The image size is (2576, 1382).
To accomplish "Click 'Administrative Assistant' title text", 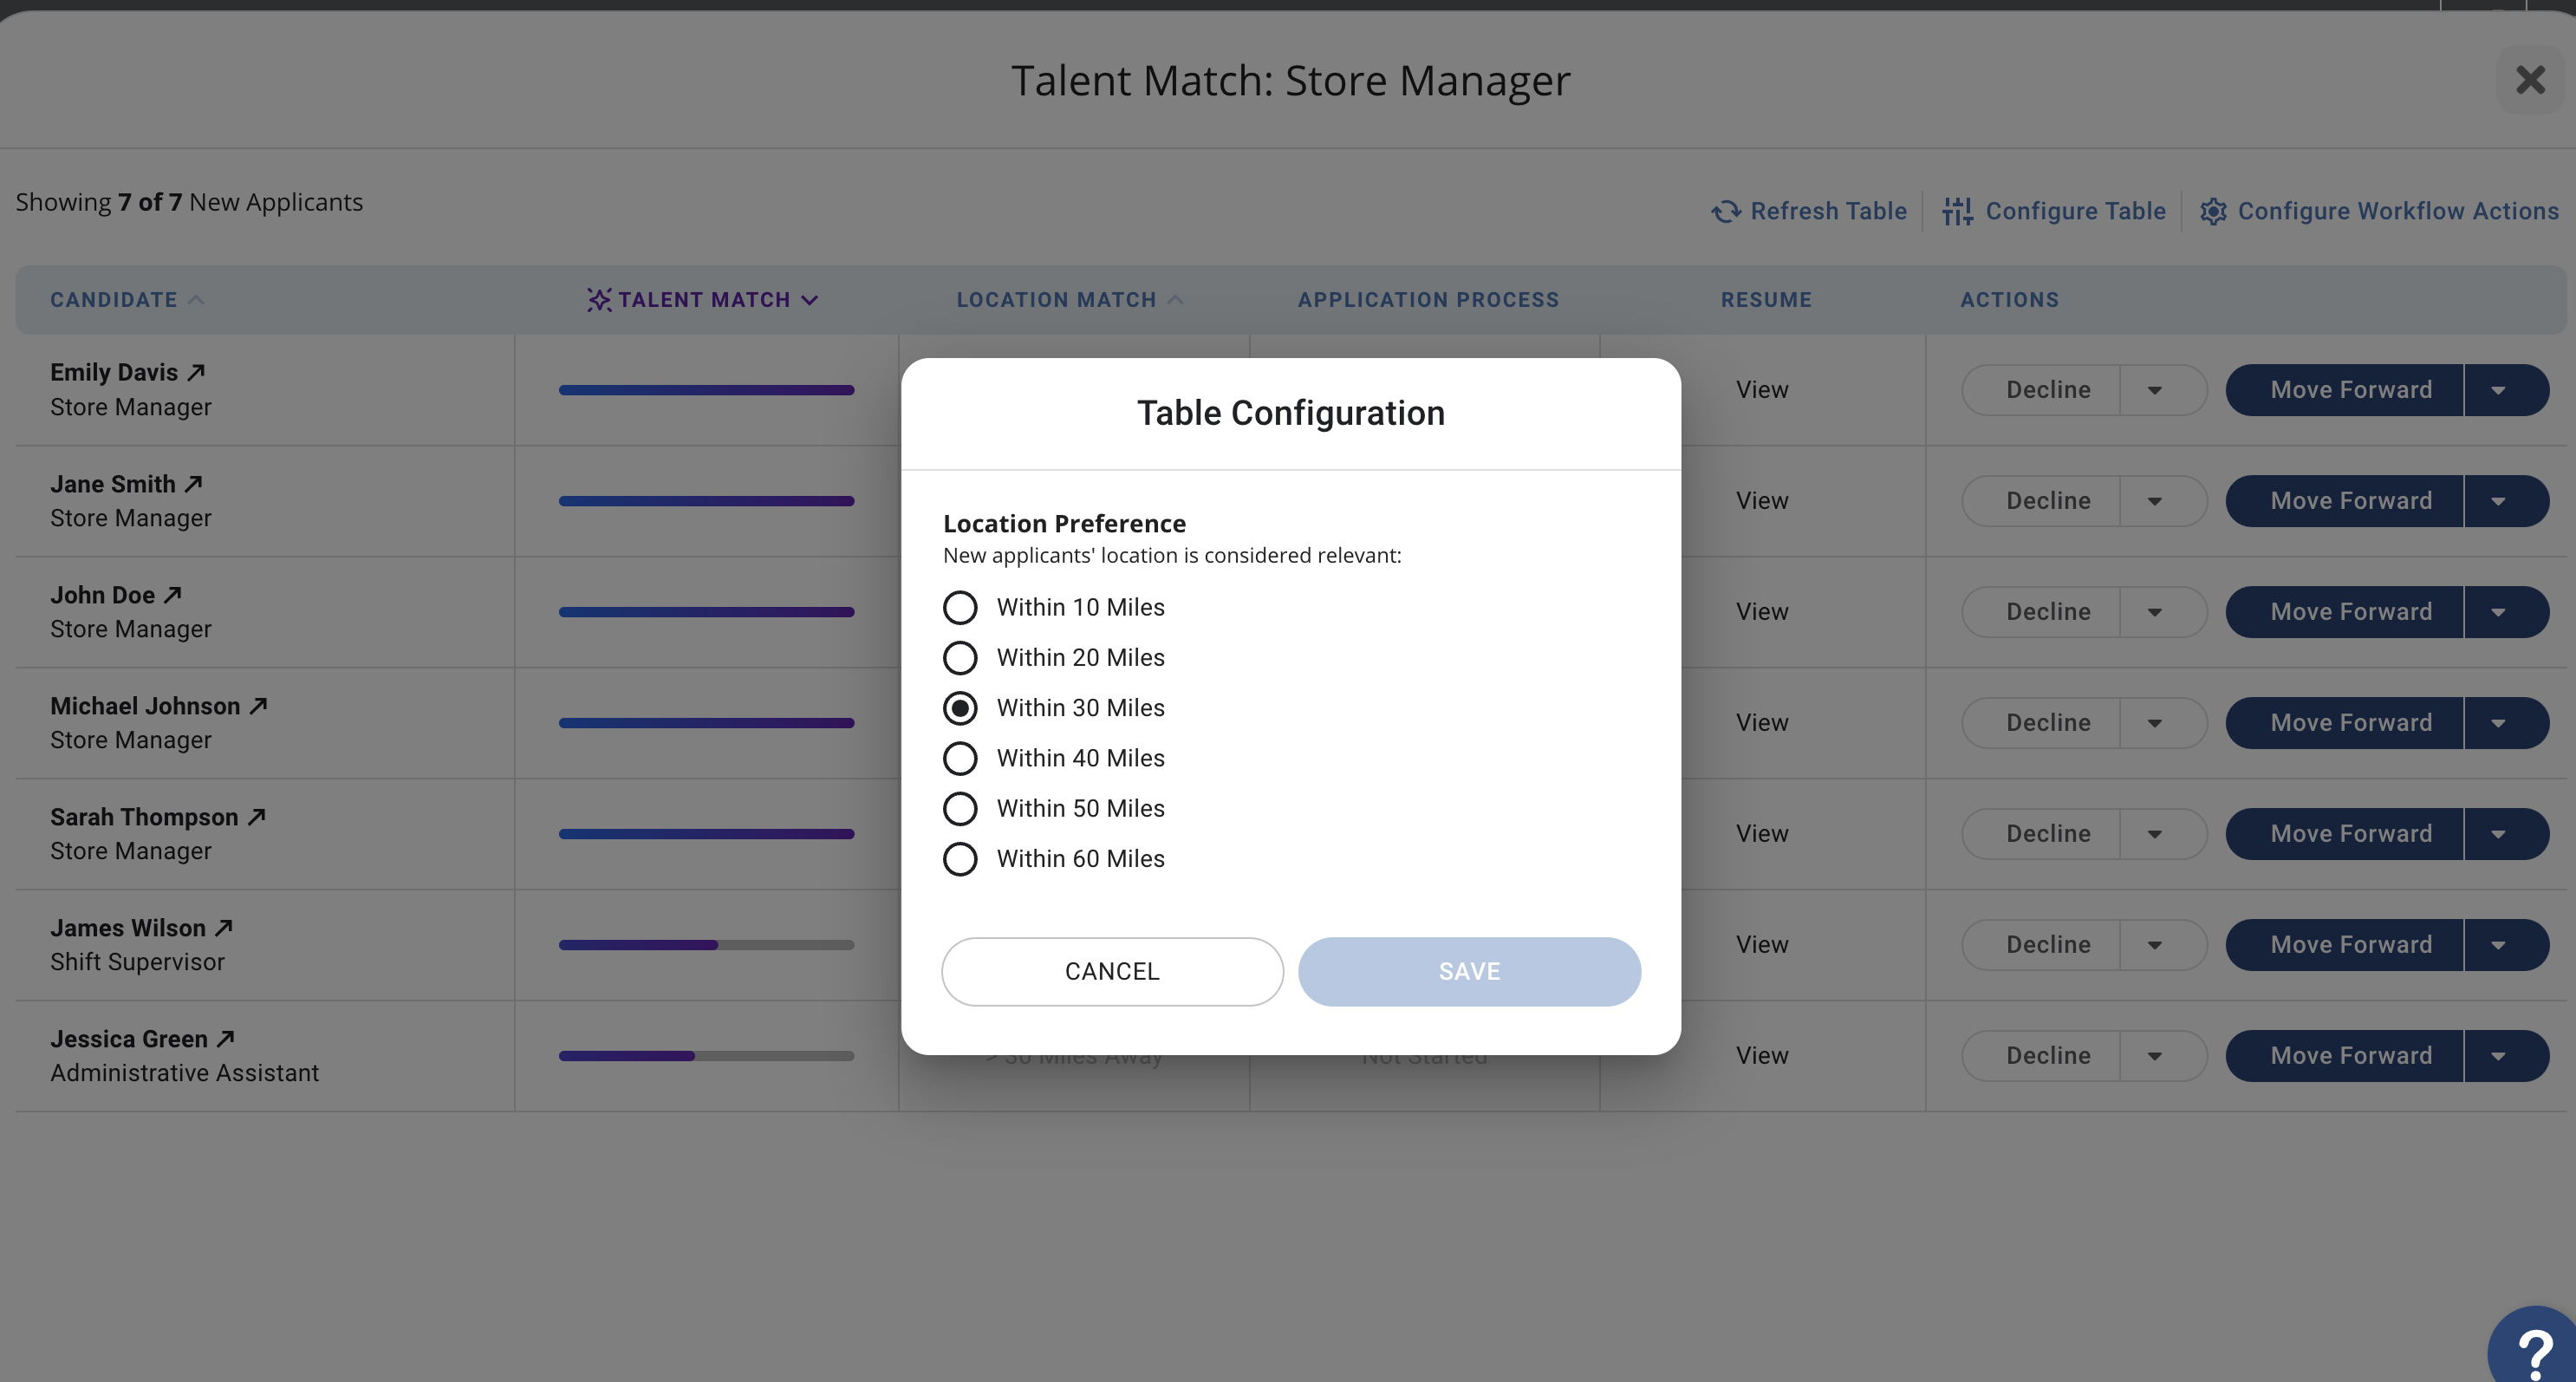I will pos(185,1073).
